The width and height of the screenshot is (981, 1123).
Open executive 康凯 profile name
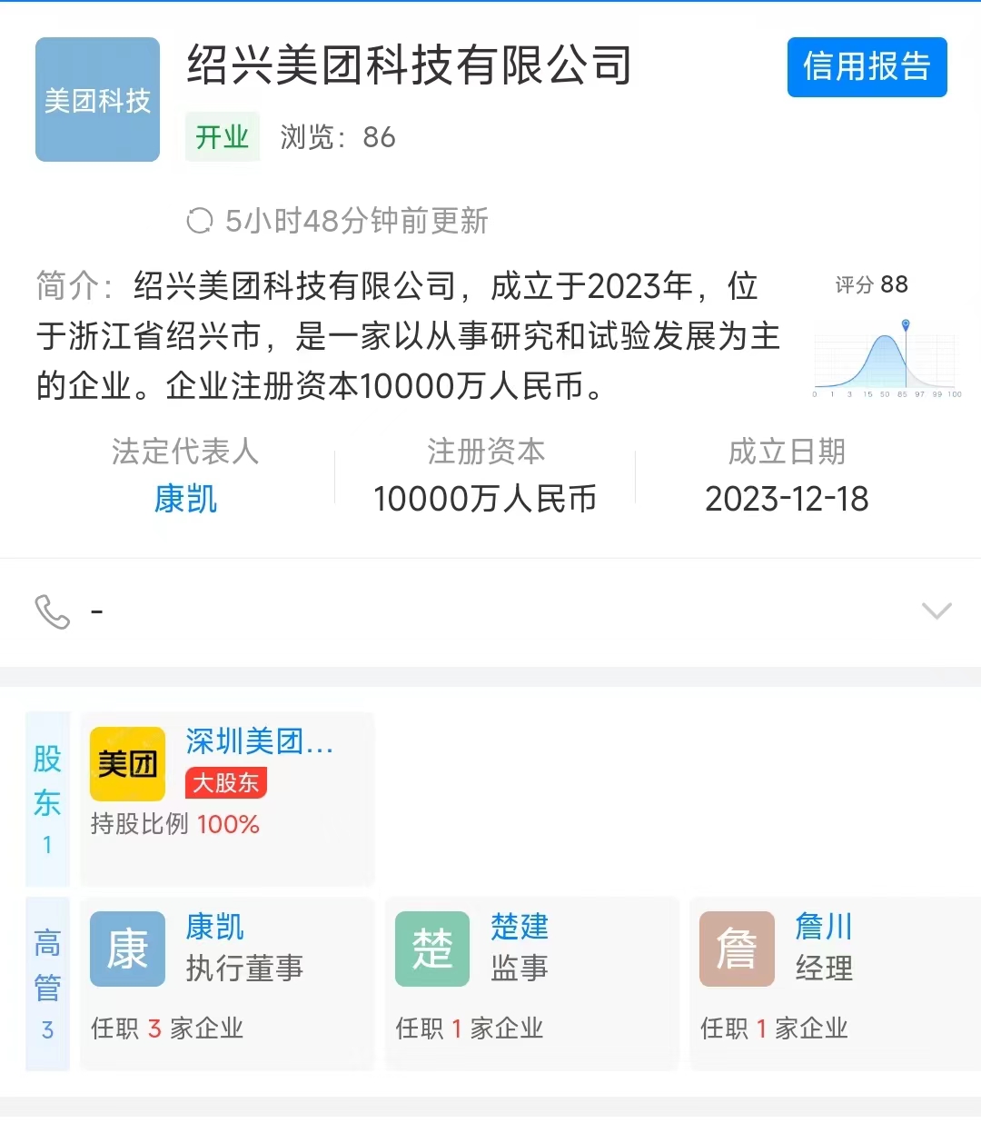[214, 927]
